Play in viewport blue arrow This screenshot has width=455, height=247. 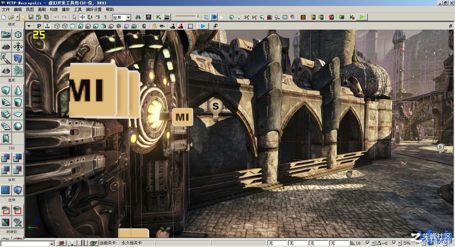point(203,26)
